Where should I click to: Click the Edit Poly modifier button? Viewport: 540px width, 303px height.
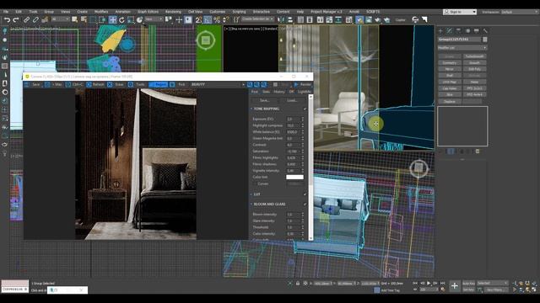click(x=474, y=69)
